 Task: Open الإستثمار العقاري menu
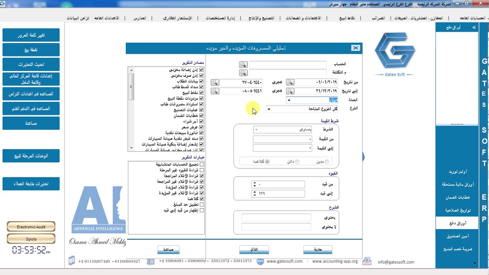178,18
